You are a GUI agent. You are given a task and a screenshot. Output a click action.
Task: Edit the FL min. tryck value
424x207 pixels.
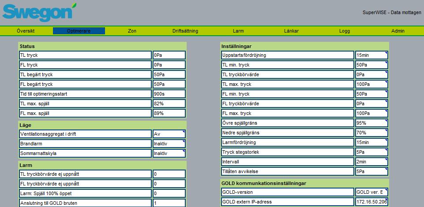pos(371,94)
